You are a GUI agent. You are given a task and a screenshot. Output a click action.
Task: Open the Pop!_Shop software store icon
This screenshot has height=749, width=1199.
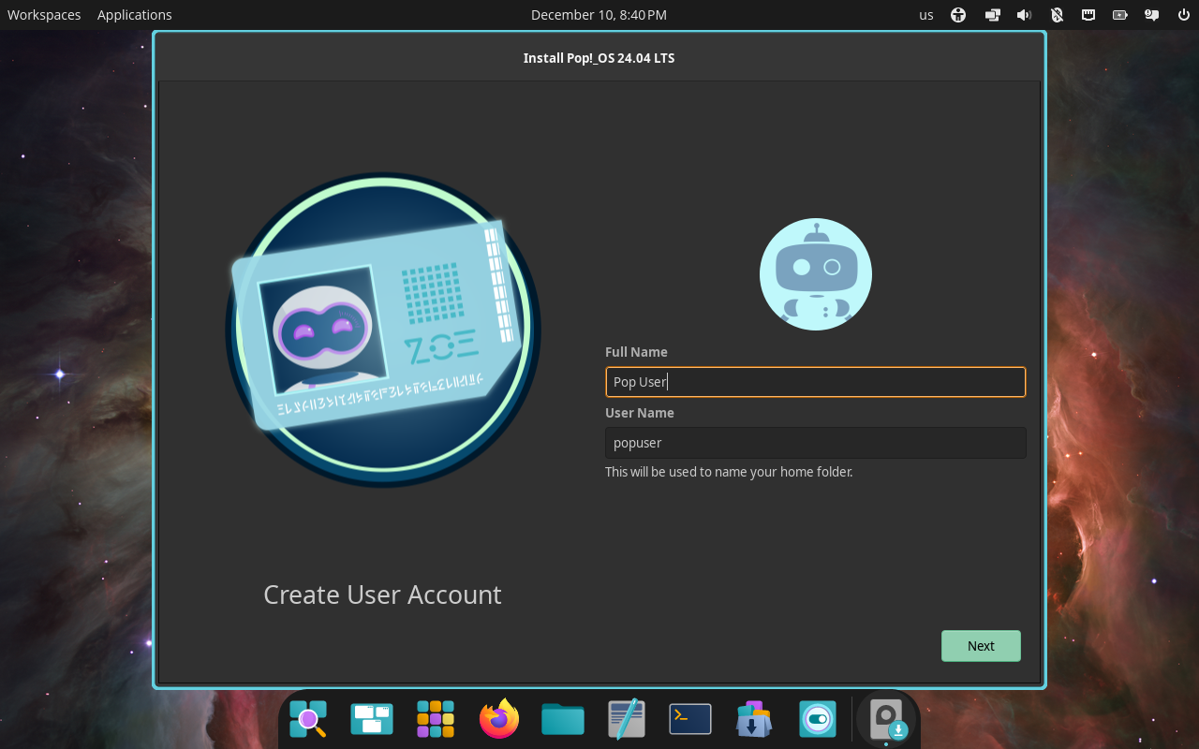click(754, 719)
